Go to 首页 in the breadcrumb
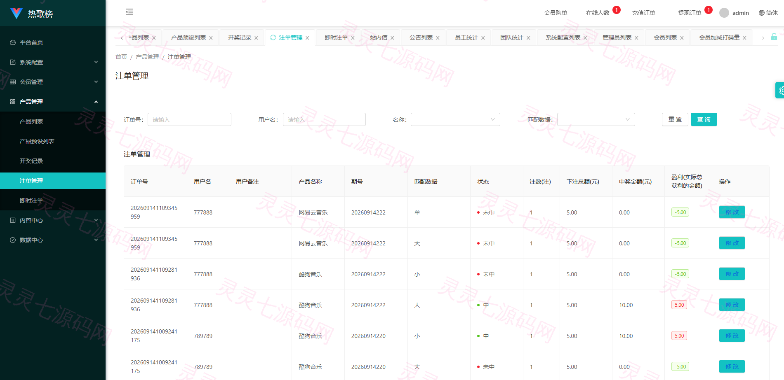The width and height of the screenshot is (784, 380). [121, 57]
